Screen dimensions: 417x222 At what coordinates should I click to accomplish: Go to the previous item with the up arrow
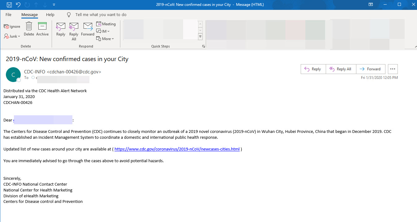coord(36,5)
